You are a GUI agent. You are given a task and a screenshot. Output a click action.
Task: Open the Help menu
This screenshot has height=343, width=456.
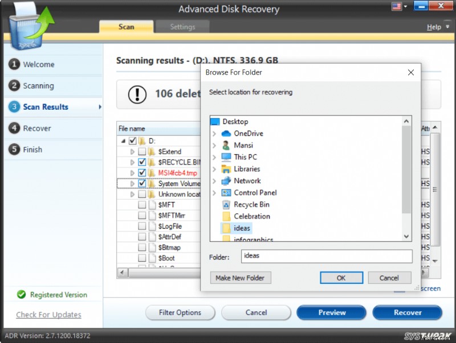[x=434, y=27]
